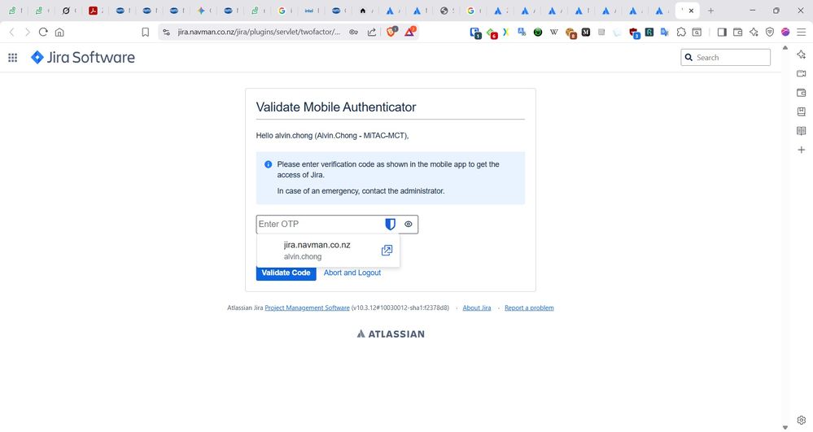Open the About Jira link
Image resolution: width=813 pixels, height=432 pixels.
(x=477, y=308)
